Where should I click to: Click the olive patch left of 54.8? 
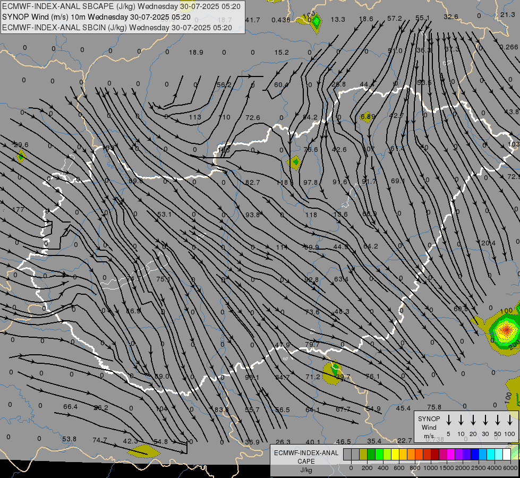pyautogui.click(x=144, y=451)
